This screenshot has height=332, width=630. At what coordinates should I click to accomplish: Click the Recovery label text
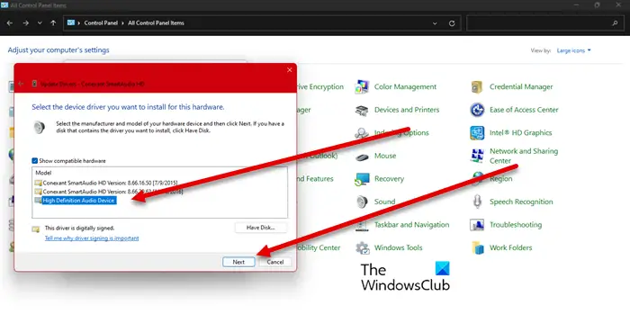coord(389,179)
